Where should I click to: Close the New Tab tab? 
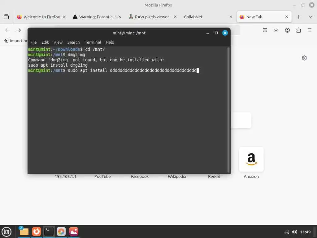coord(287,17)
